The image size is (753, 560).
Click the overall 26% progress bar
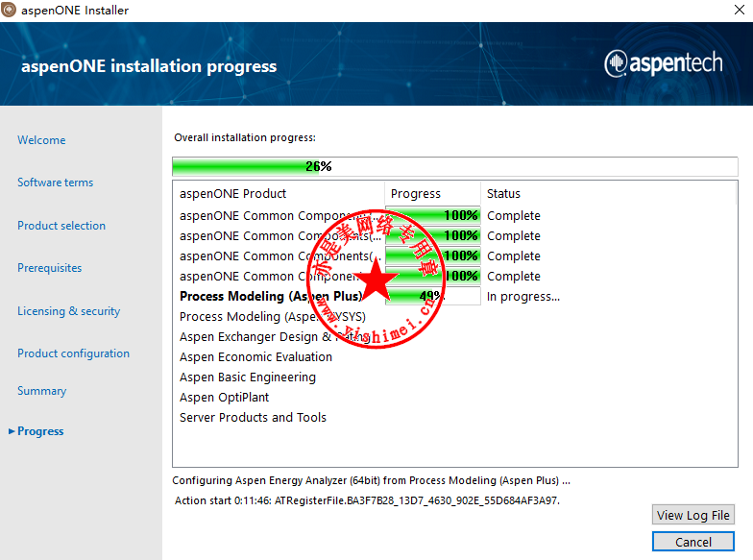click(455, 167)
